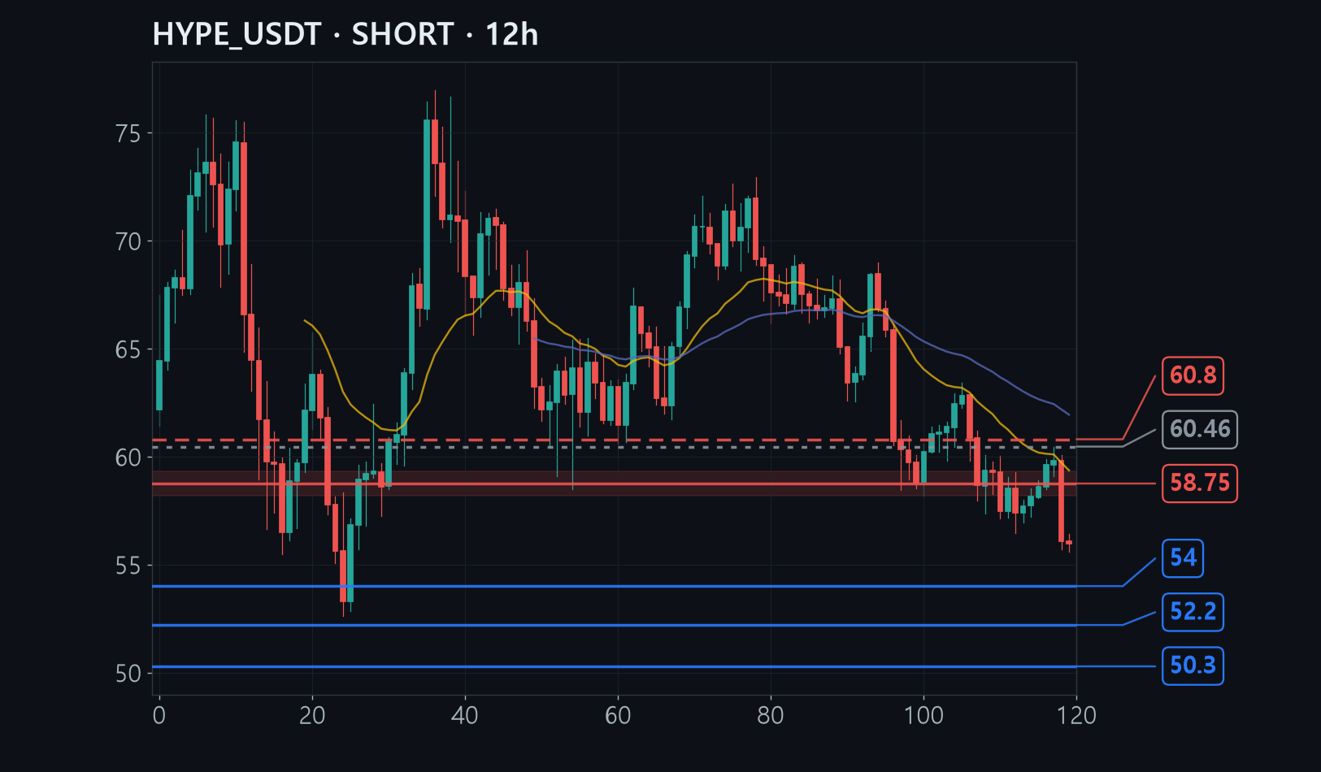Click the 50 tick on the price axis
The width and height of the screenshot is (1321, 772).
[x=128, y=674]
